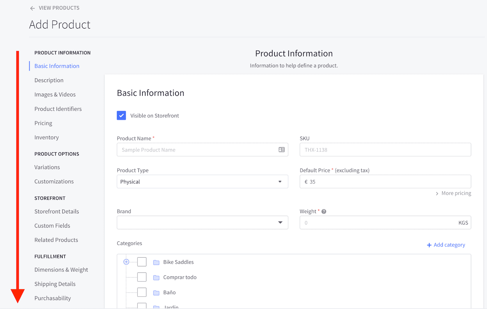Click the Baño folder icon
This screenshot has height=309, width=487.
pyautogui.click(x=156, y=293)
